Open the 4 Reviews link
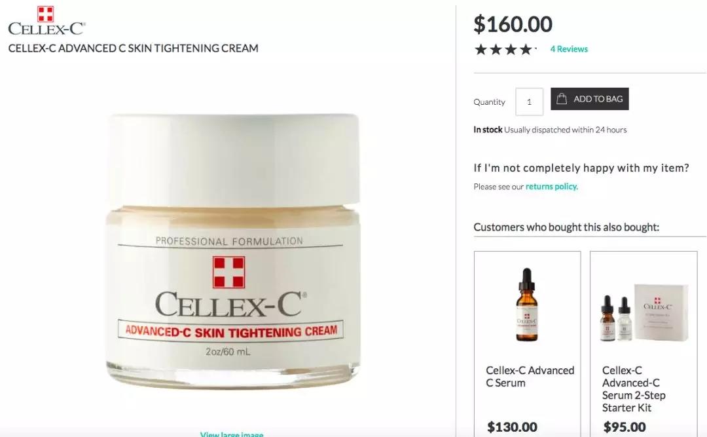 tap(569, 49)
